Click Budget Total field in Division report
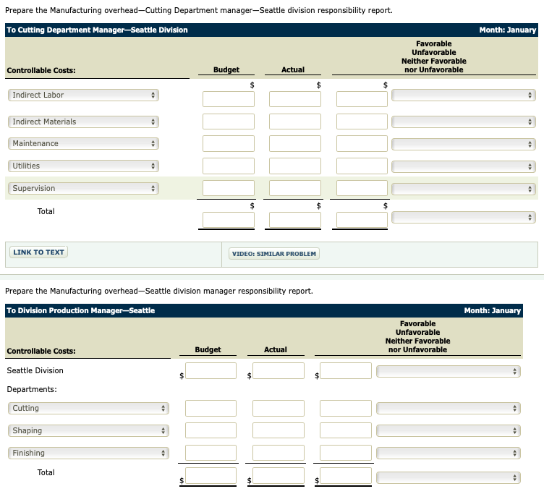 (x=211, y=476)
